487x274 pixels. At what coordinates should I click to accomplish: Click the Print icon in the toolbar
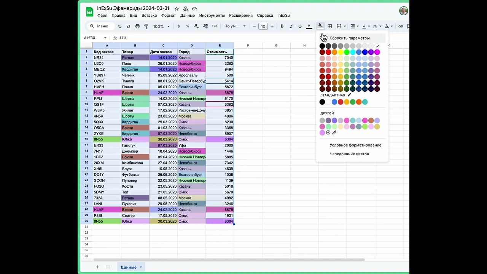click(x=137, y=26)
